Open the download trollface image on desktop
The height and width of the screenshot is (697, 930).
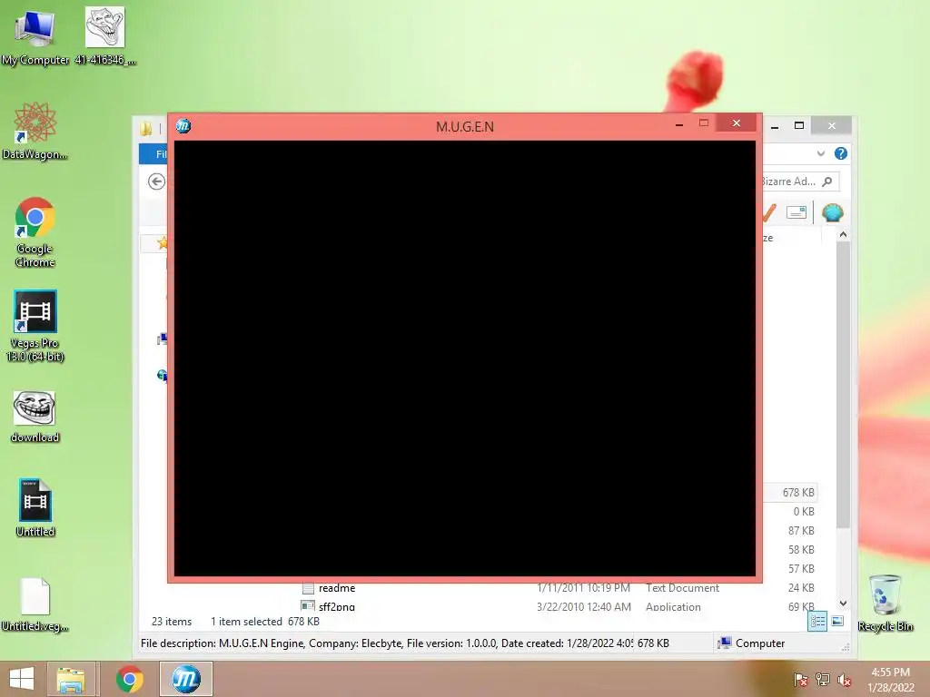35,417
